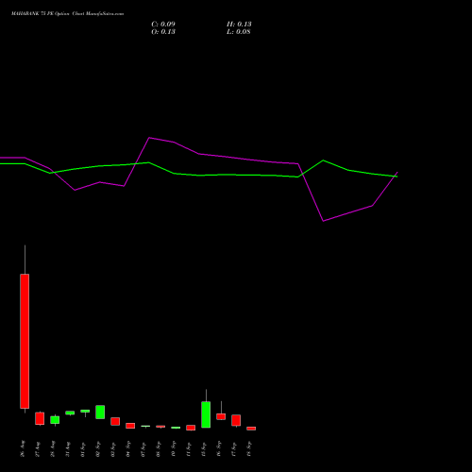Select the close value "C: 0.09"

[163, 25]
